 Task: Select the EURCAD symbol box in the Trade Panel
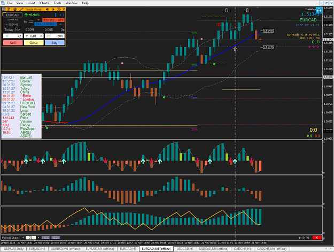(x=12, y=15)
